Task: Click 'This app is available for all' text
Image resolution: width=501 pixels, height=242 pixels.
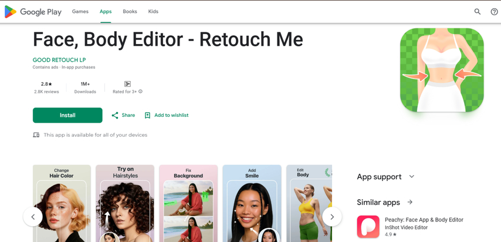Action: pos(96,135)
